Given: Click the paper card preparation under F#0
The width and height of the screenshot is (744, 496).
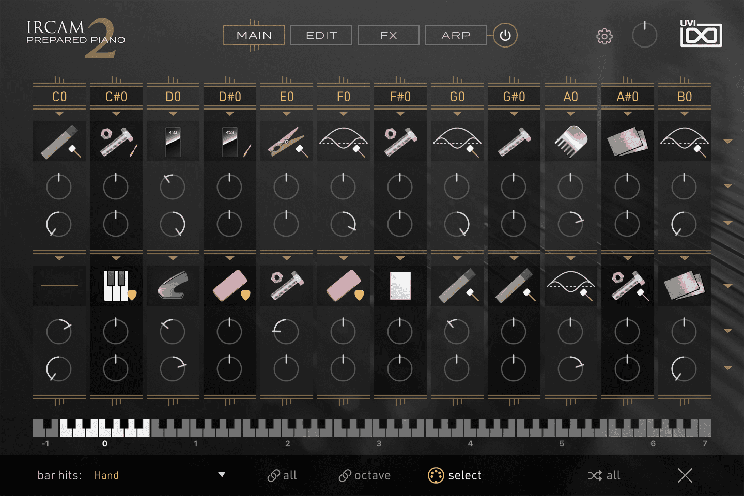Looking at the screenshot, I should click(400, 285).
